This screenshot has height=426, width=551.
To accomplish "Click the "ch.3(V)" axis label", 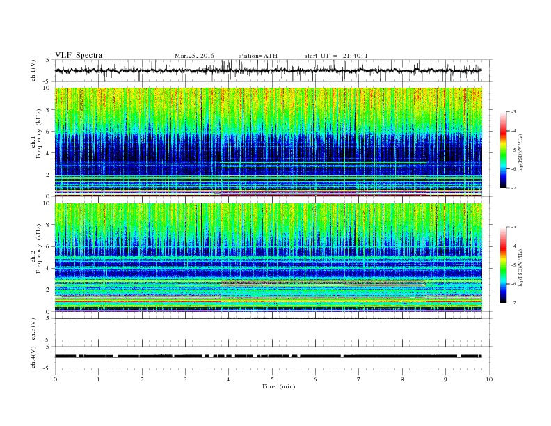I will coord(33,329).
